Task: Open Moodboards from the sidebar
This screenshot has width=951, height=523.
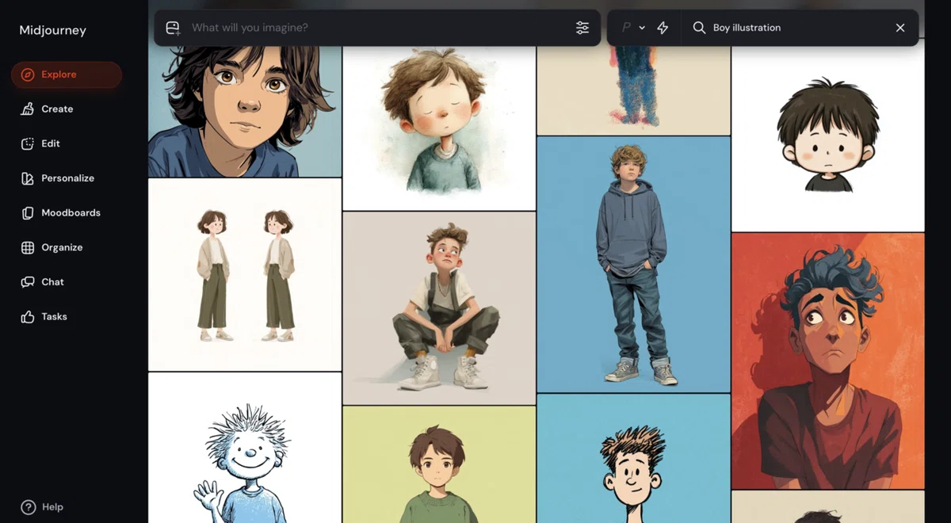Action: (x=67, y=213)
